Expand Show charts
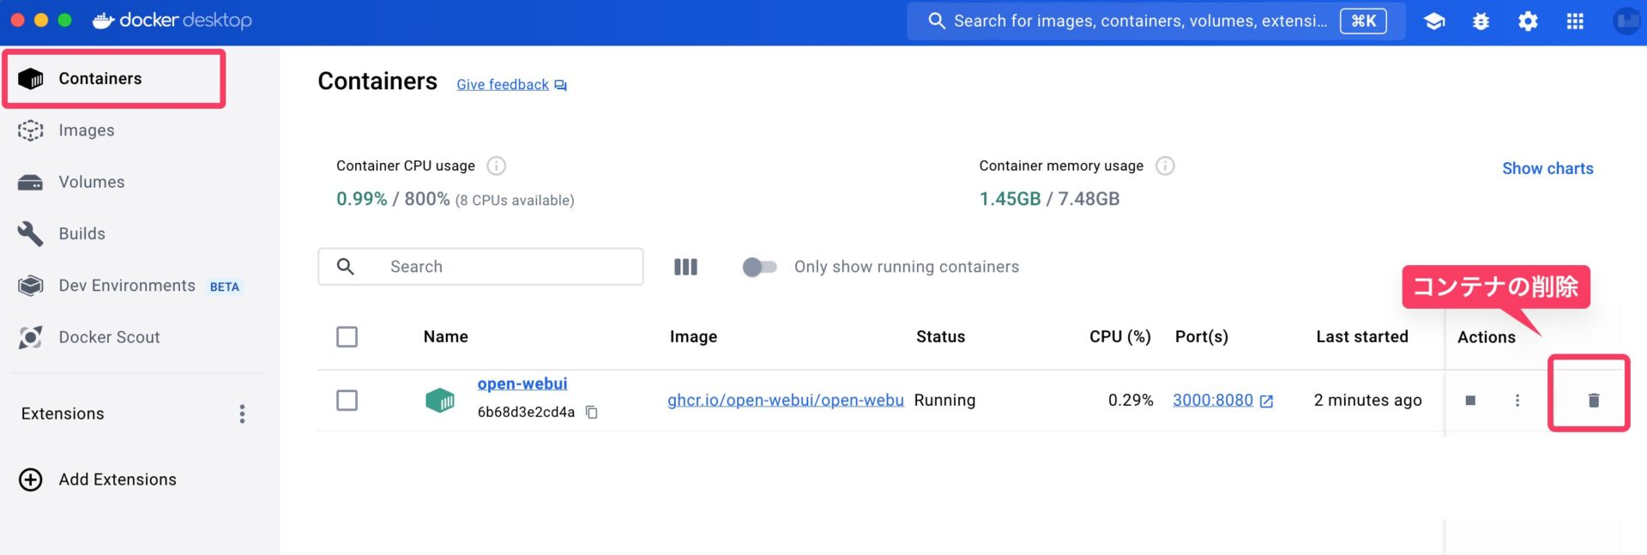This screenshot has height=555, width=1647. (x=1547, y=169)
